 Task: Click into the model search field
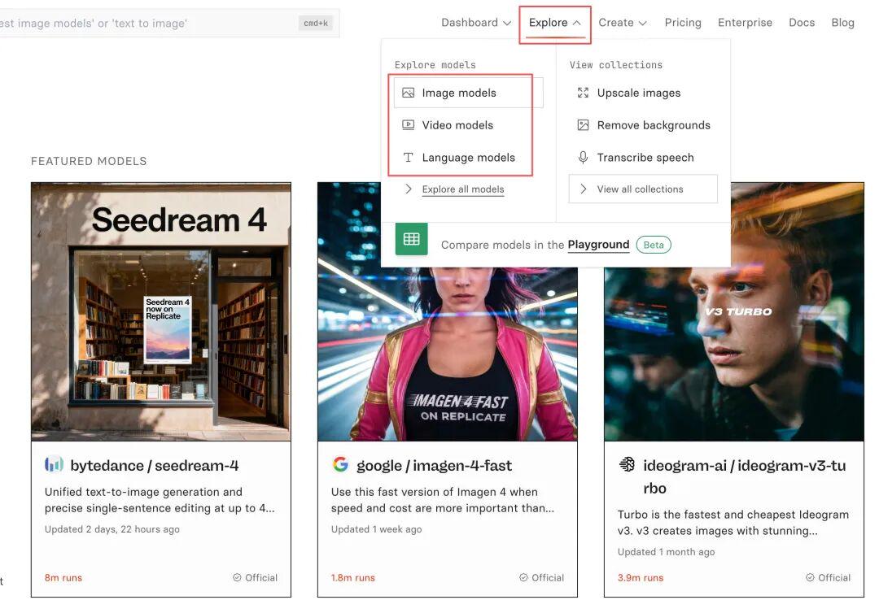tap(146, 24)
